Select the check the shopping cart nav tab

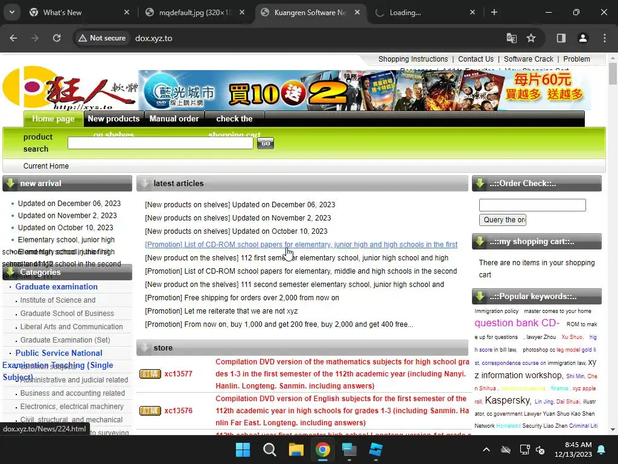coord(235,119)
